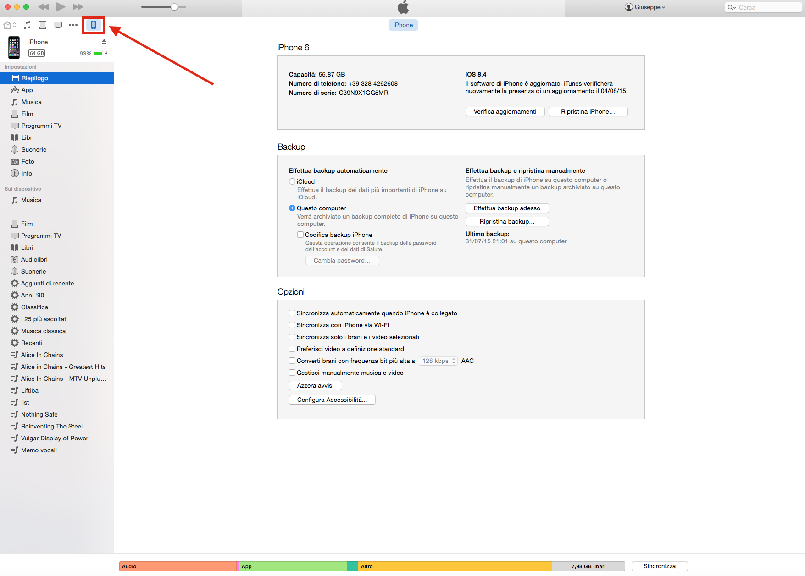
Task: Click the Cerca search field
Action: [x=763, y=7]
